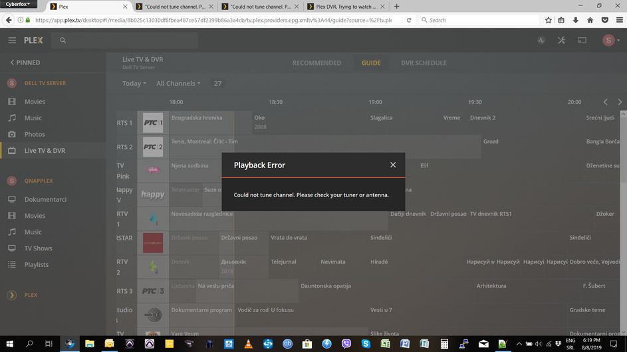Expand the All Channels dropdown
627x352 pixels.
coord(178,84)
